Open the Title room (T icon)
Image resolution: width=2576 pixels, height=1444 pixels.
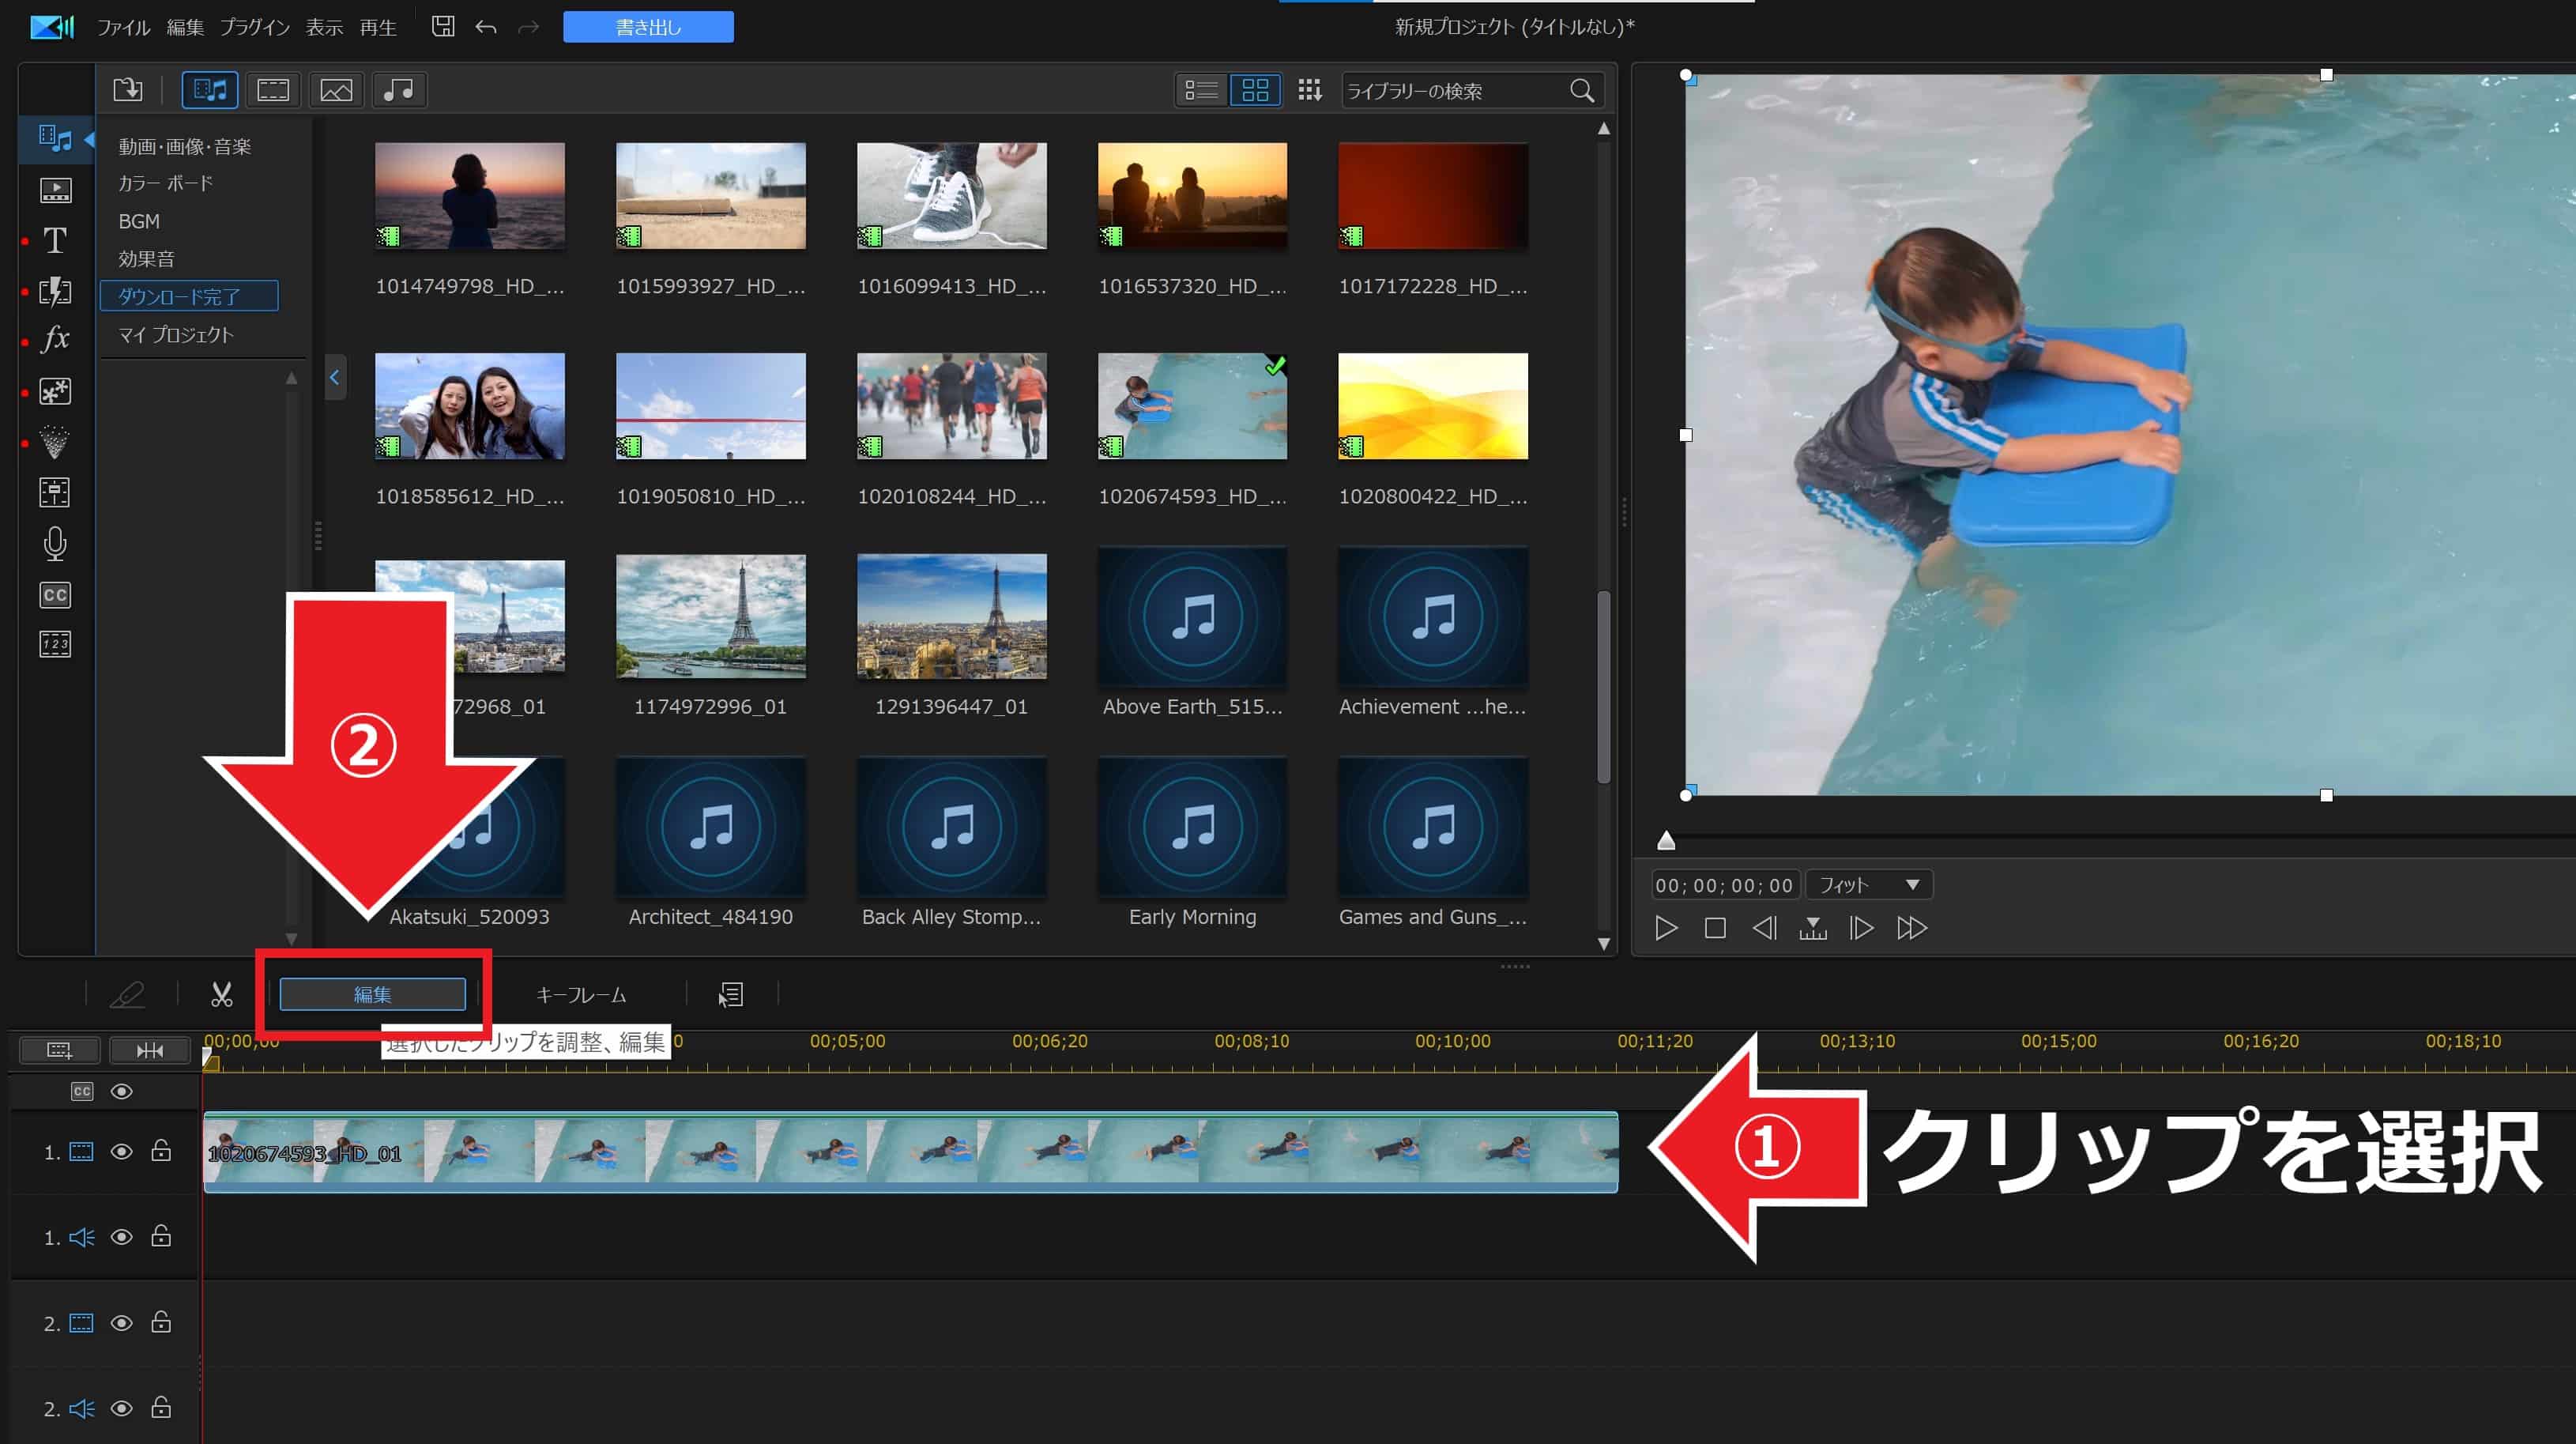tap(55, 241)
